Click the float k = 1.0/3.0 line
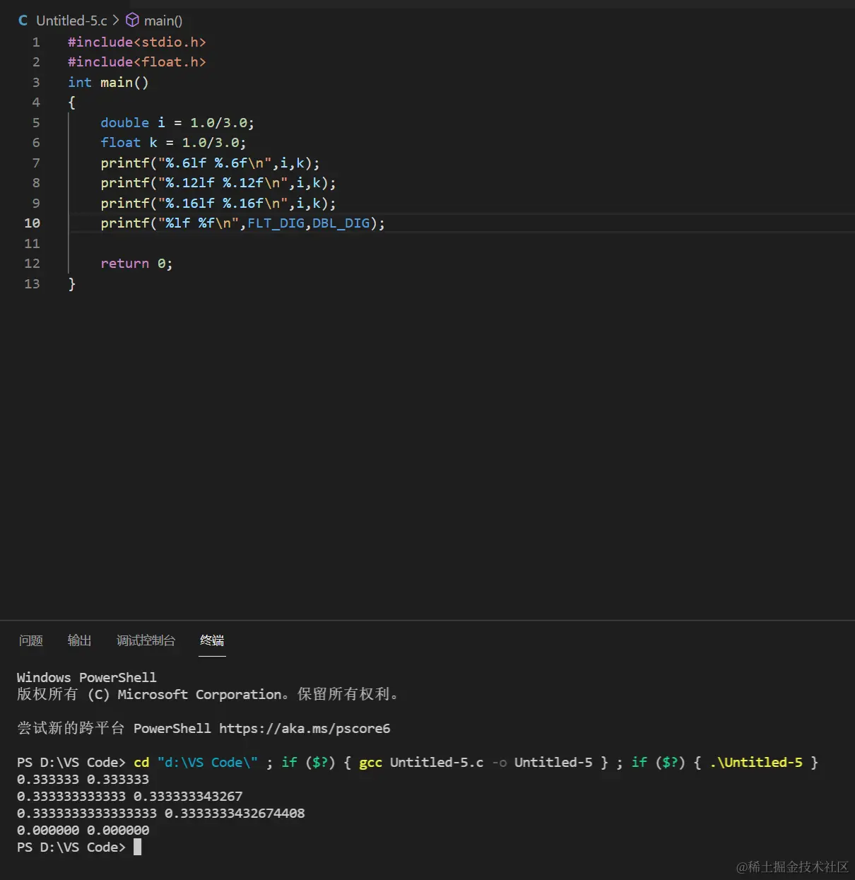The height and width of the screenshot is (880, 855). 173,142
